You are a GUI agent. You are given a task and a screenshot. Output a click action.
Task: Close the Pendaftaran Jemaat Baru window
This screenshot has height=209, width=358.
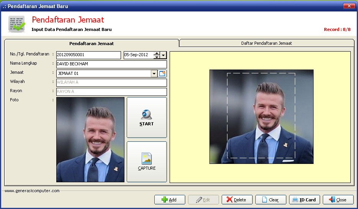349,6
